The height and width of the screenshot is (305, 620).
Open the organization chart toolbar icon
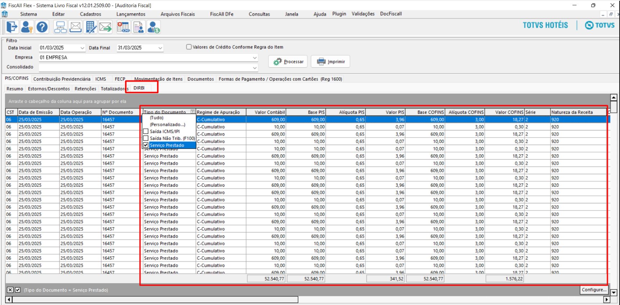pos(60,27)
